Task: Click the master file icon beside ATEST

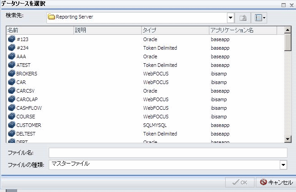Action: coord(12,65)
